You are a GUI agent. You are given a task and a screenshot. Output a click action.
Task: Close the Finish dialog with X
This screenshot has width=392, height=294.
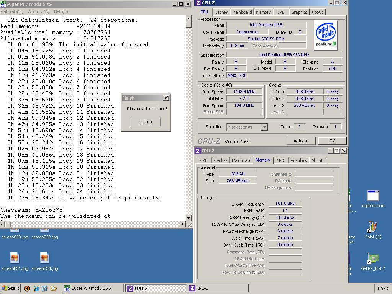point(166,98)
